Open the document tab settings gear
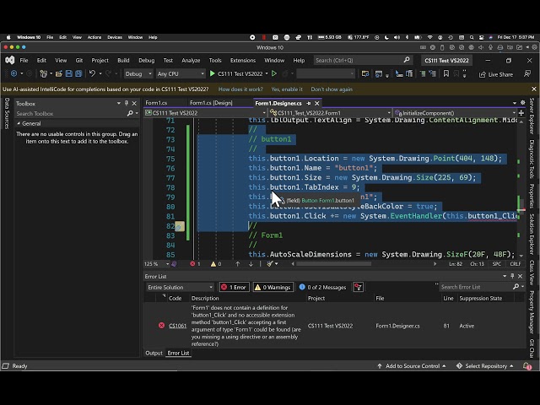Viewport: 540px width, 405px height. 523,103
